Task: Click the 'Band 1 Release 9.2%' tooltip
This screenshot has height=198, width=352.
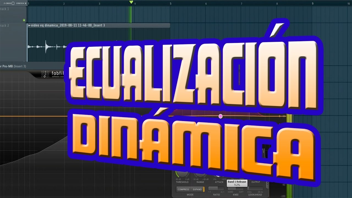Action: pos(237,183)
